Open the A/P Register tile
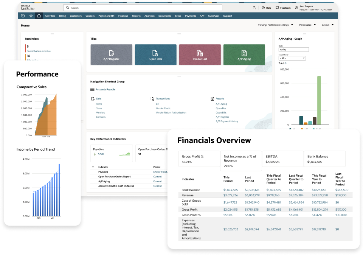The width and height of the screenshot is (363, 255). [x=111, y=54]
